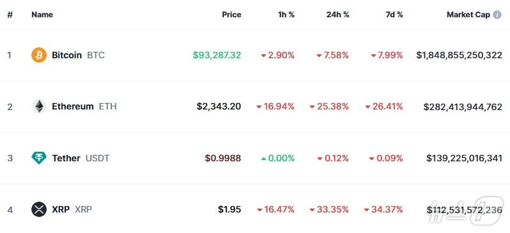Click Bitcoin's green price $93,287.32
Screen dimensions: 510x233
point(217,55)
